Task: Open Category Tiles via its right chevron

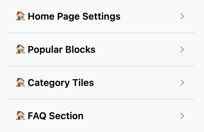Action: (182, 83)
